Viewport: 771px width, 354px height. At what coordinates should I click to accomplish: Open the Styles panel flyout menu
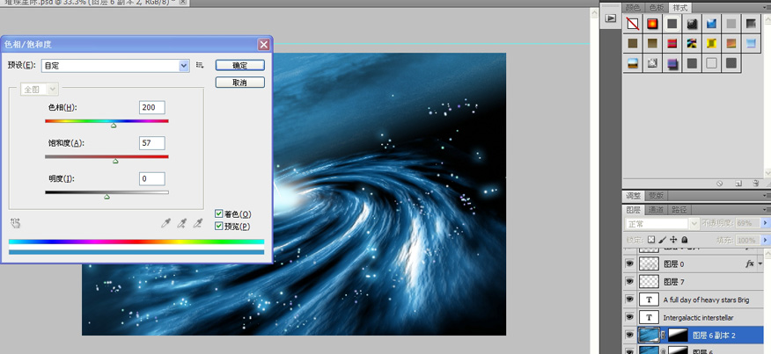[767, 8]
